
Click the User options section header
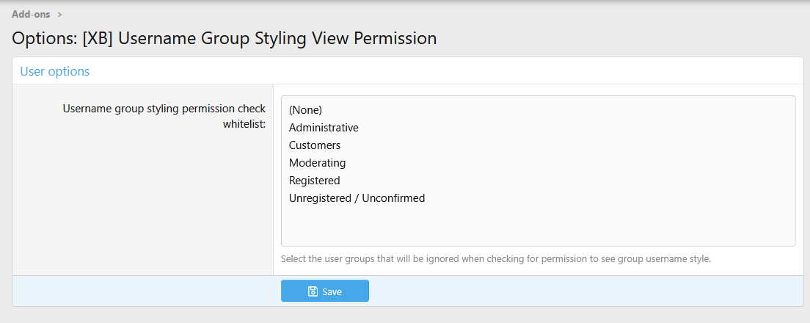(55, 71)
